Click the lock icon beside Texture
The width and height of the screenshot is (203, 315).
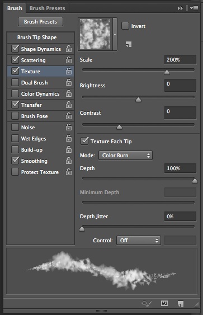point(69,71)
